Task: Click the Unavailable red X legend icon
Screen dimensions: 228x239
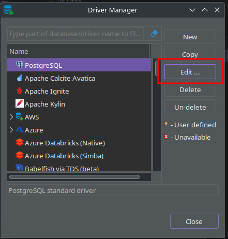Action: coord(166,137)
